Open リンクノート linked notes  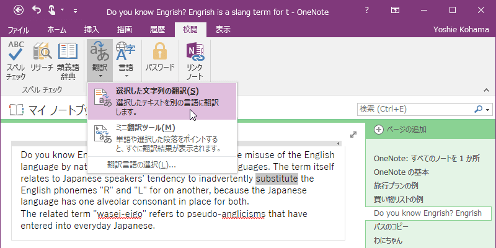195,60
